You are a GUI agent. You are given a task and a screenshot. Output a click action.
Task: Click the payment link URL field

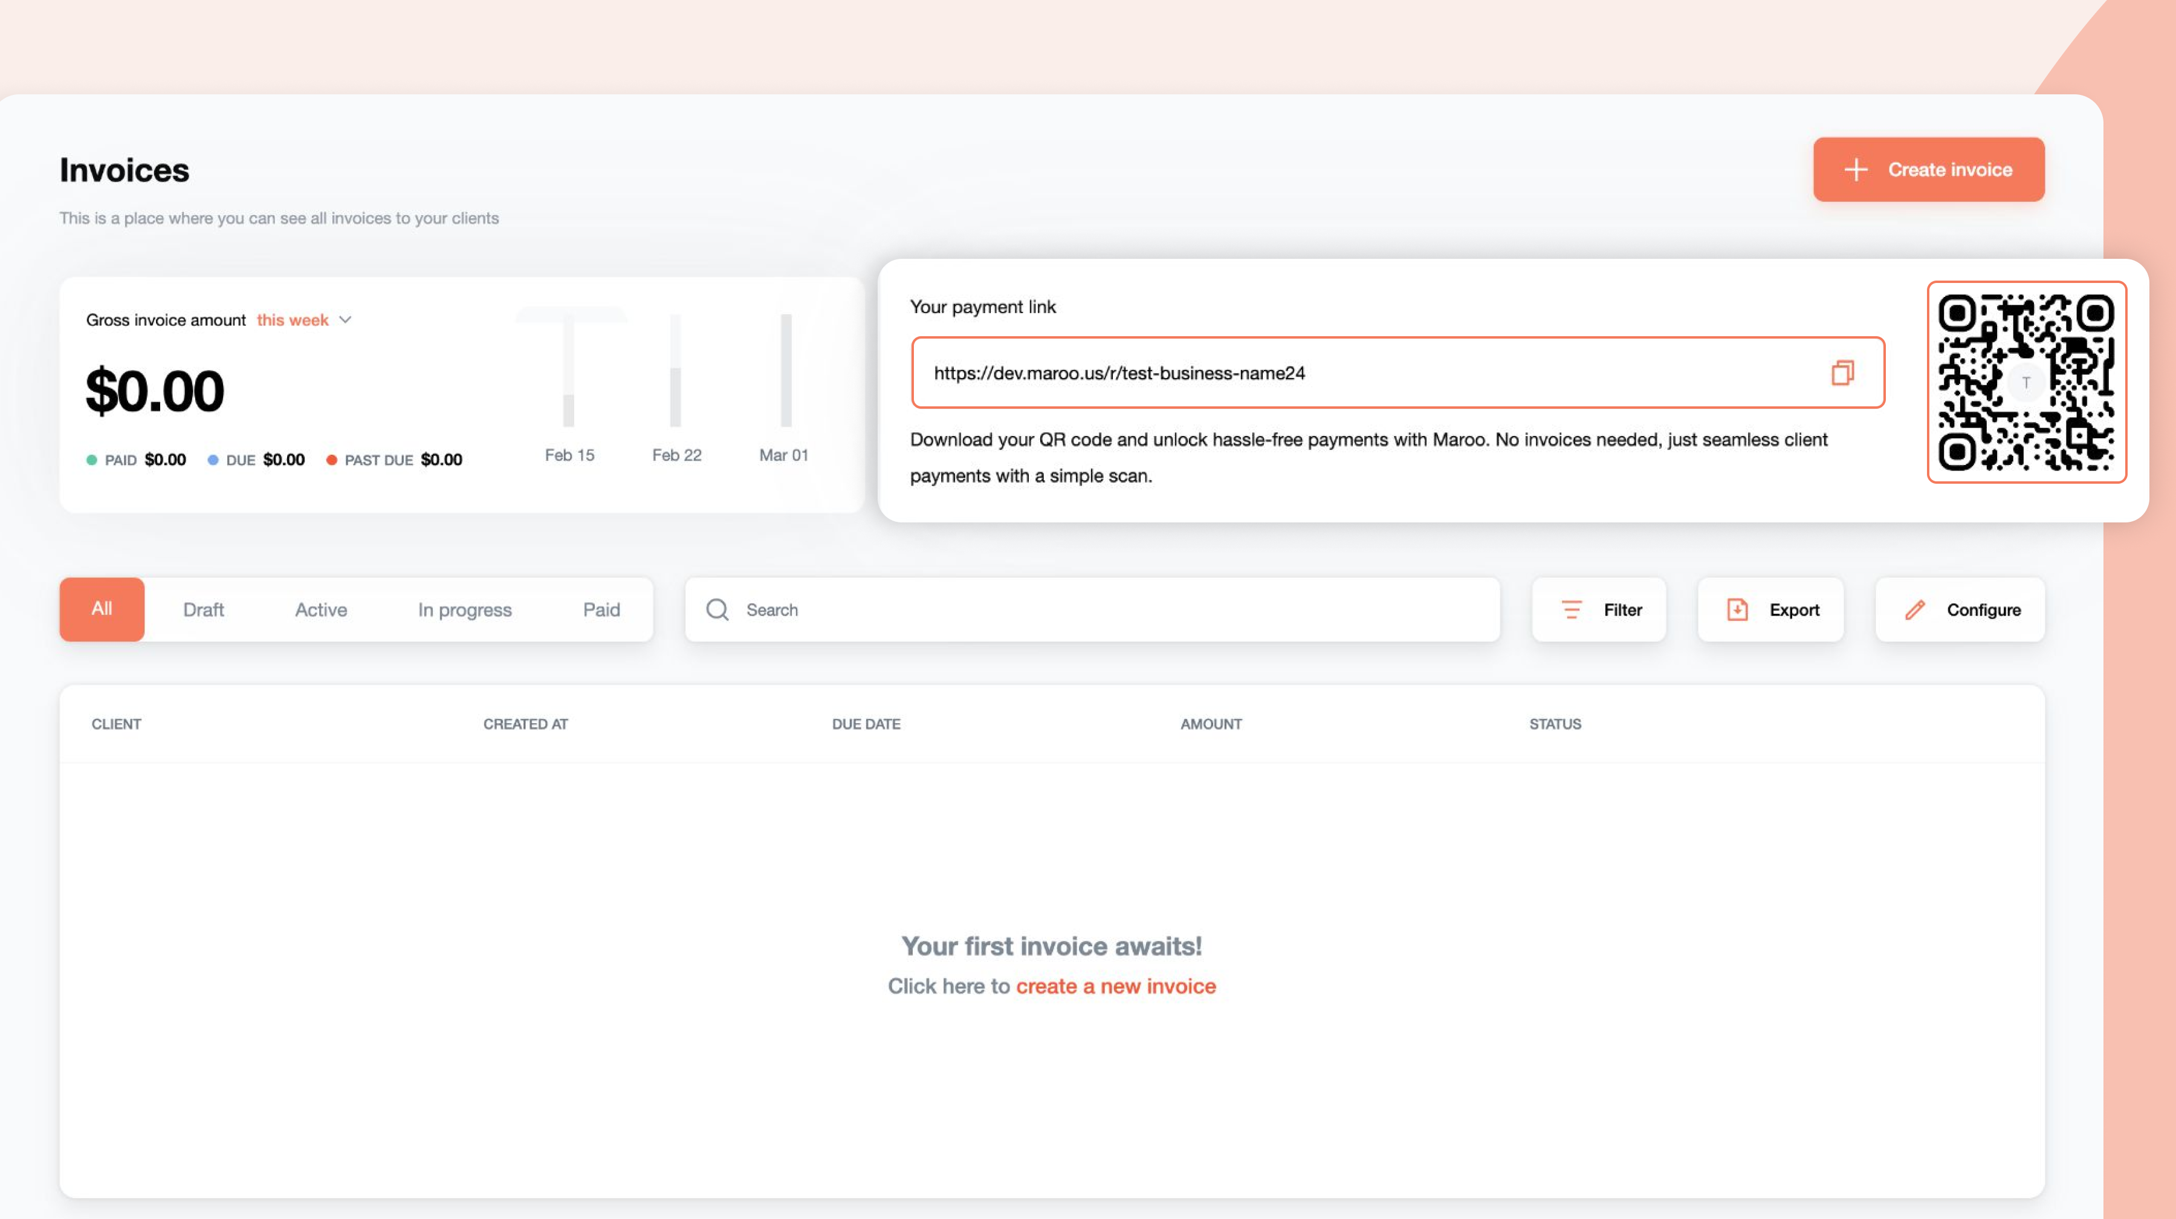pos(1352,372)
